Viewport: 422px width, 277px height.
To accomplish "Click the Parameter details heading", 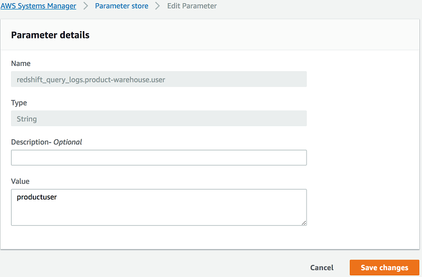I will point(50,35).
